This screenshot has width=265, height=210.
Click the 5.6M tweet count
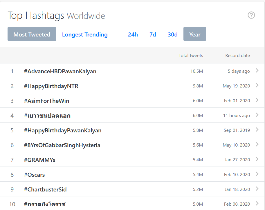198,145
